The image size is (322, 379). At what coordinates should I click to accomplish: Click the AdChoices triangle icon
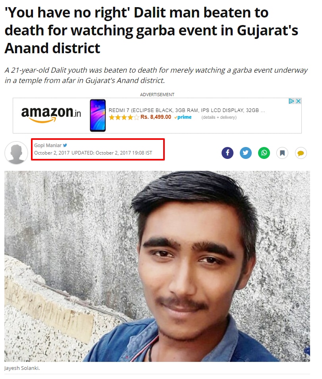point(291,101)
